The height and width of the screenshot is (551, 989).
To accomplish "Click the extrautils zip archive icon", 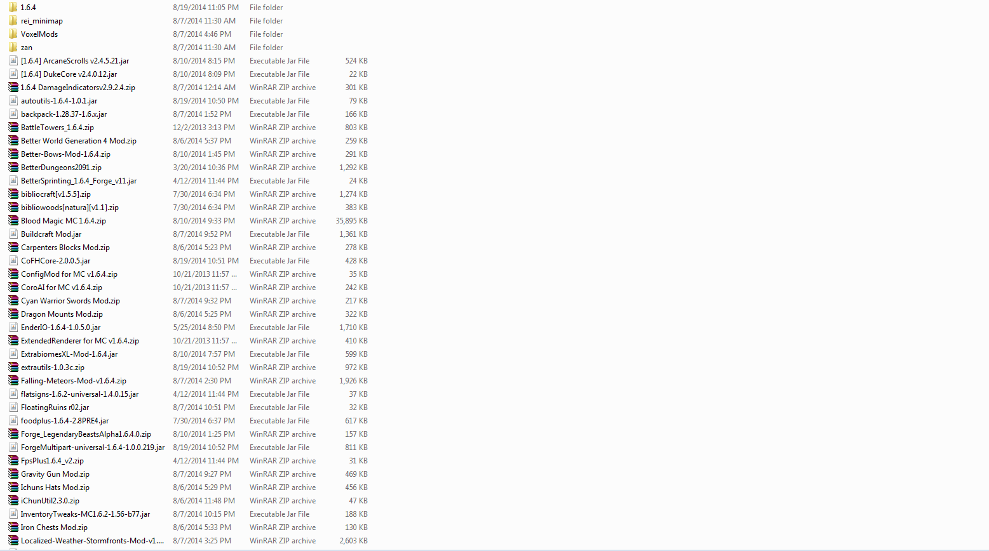I will 13,368.
